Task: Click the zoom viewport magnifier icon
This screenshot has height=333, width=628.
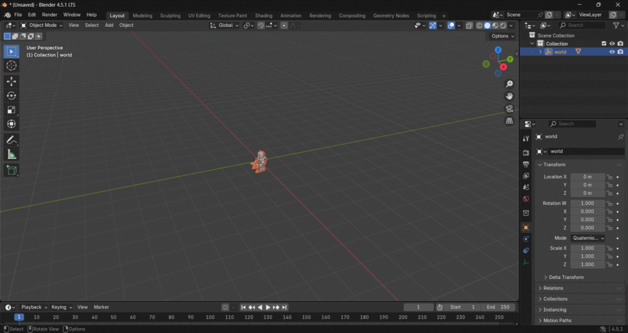Action: (510, 84)
